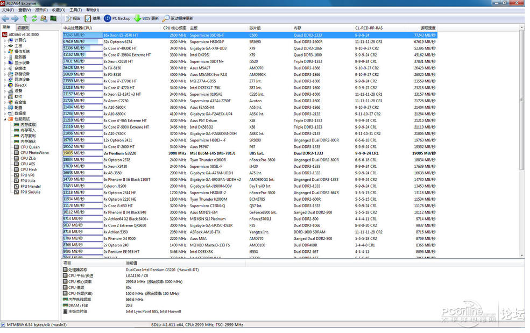Select the 内存写入 benchmark item

[28, 130]
